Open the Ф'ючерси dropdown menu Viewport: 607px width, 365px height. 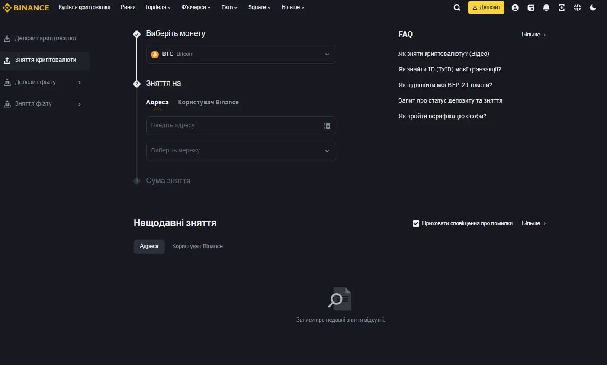[196, 7]
